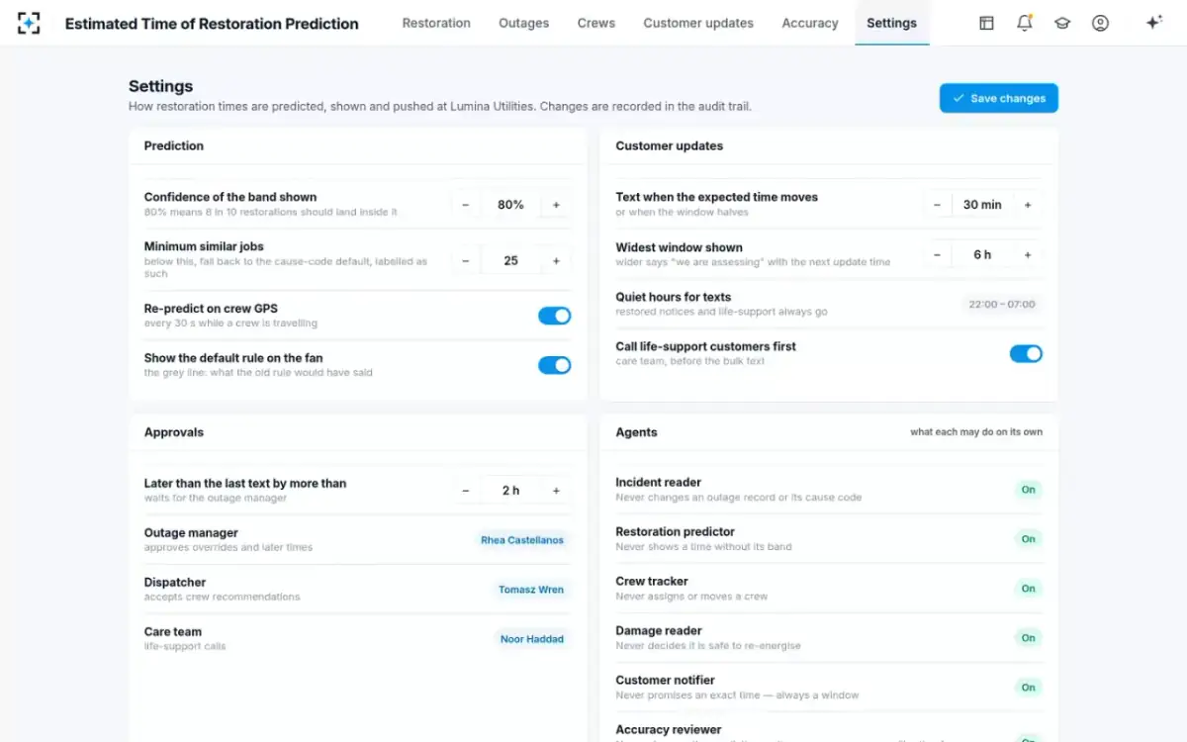Screen dimensions: 1187x742
Task: Increase expected time moves threshold
Action: (x=1028, y=205)
